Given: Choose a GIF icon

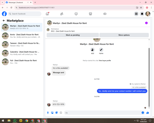Looking at the screenshot, I should 61,113.
